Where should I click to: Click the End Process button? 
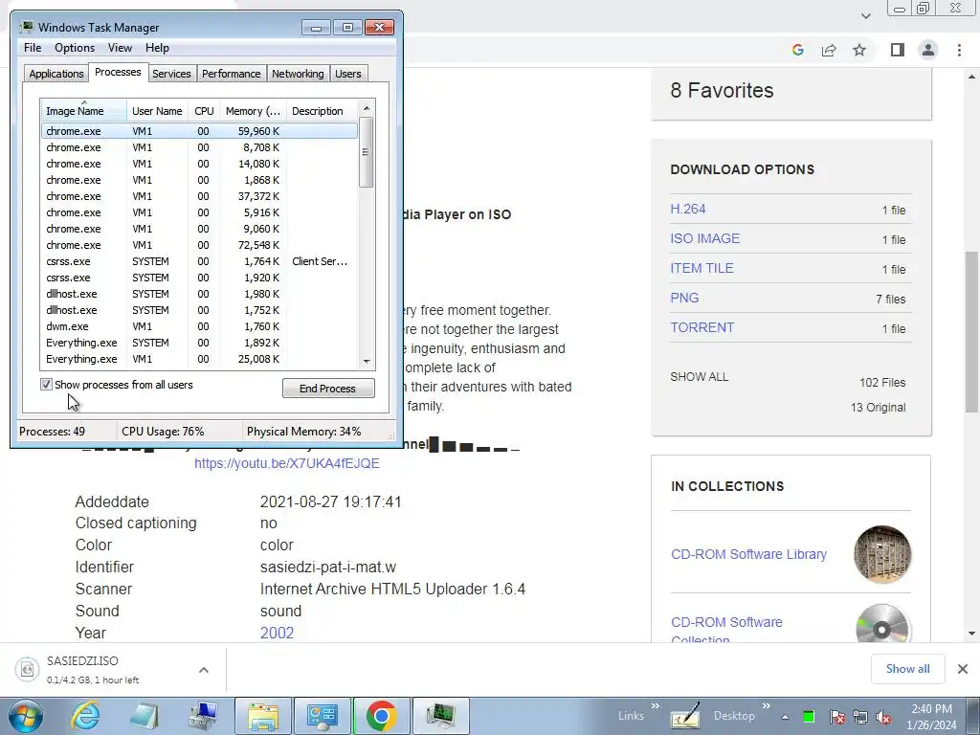point(328,389)
